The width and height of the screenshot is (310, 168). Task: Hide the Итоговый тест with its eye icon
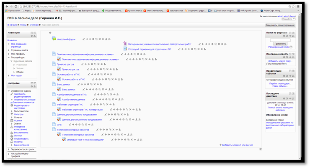tap(135, 140)
